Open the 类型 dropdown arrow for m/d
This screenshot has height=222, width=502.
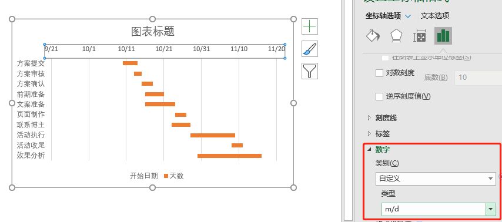pyautogui.click(x=490, y=210)
